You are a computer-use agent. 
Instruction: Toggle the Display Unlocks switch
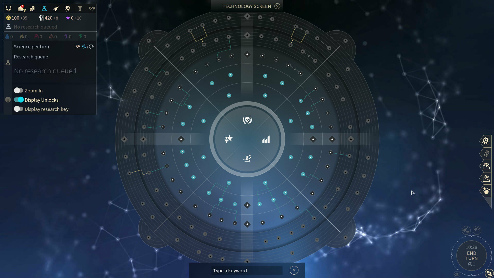point(18,99)
